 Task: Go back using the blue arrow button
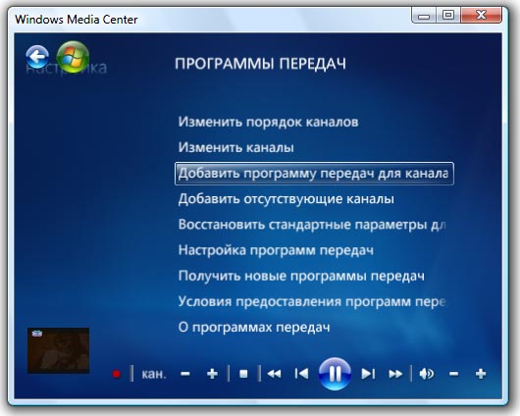coord(37,56)
